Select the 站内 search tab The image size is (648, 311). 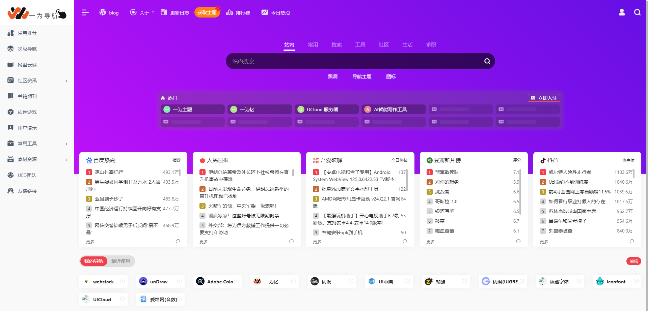click(x=289, y=45)
